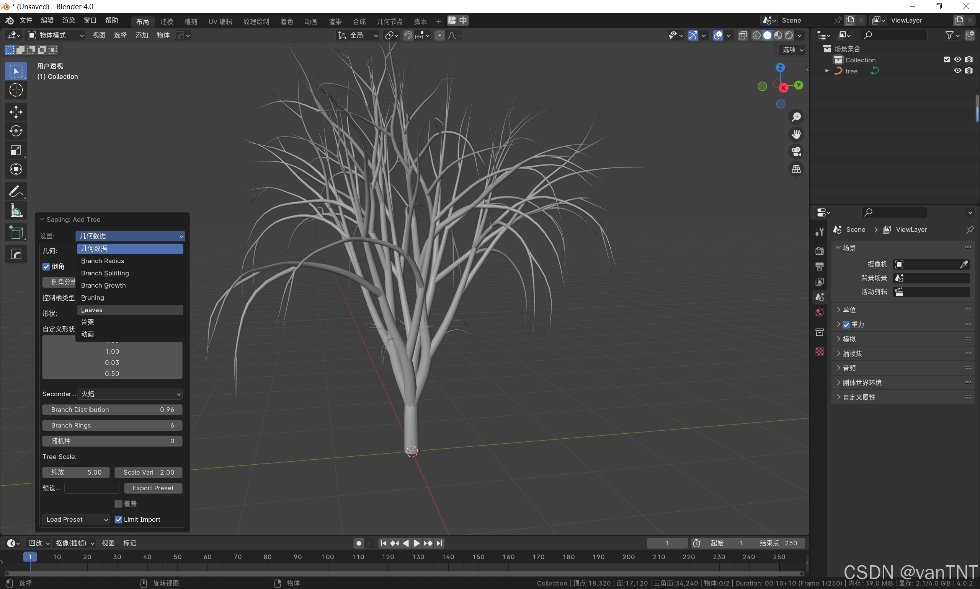Click the Export Preset button
Viewport: 980px width, 589px height.
pos(153,488)
